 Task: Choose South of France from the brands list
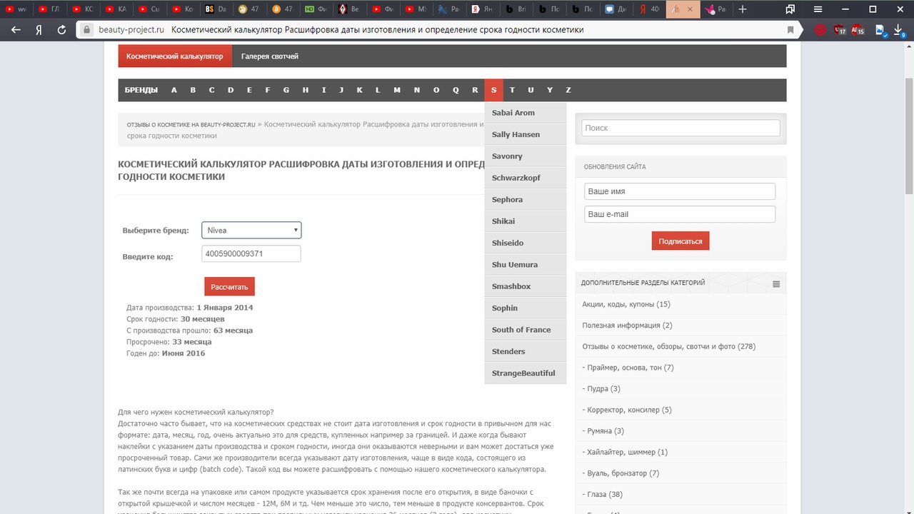coord(525,330)
